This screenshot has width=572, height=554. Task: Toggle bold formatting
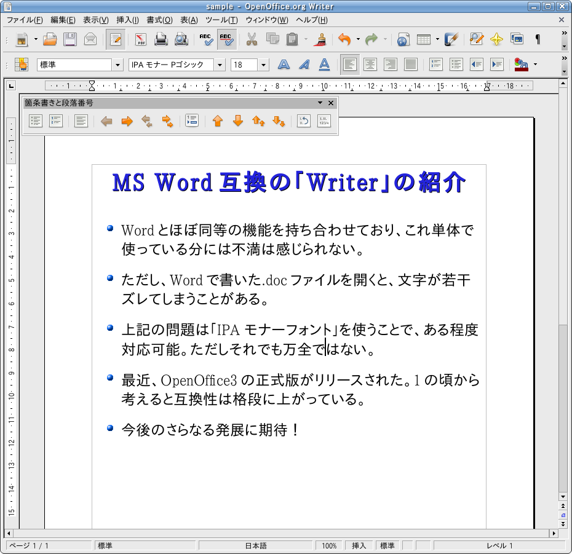[284, 65]
